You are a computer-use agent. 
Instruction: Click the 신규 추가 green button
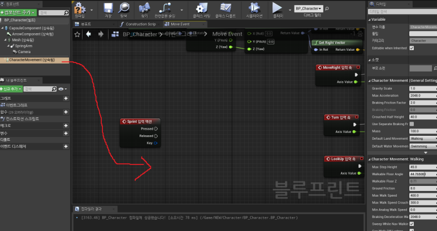pyautogui.click(x=11, y=89)
